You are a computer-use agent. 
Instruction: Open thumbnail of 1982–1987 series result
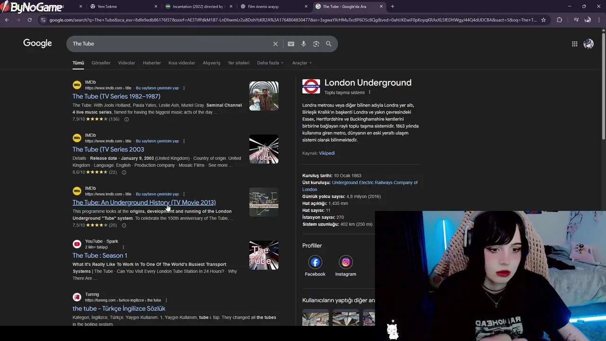[264, 96]
